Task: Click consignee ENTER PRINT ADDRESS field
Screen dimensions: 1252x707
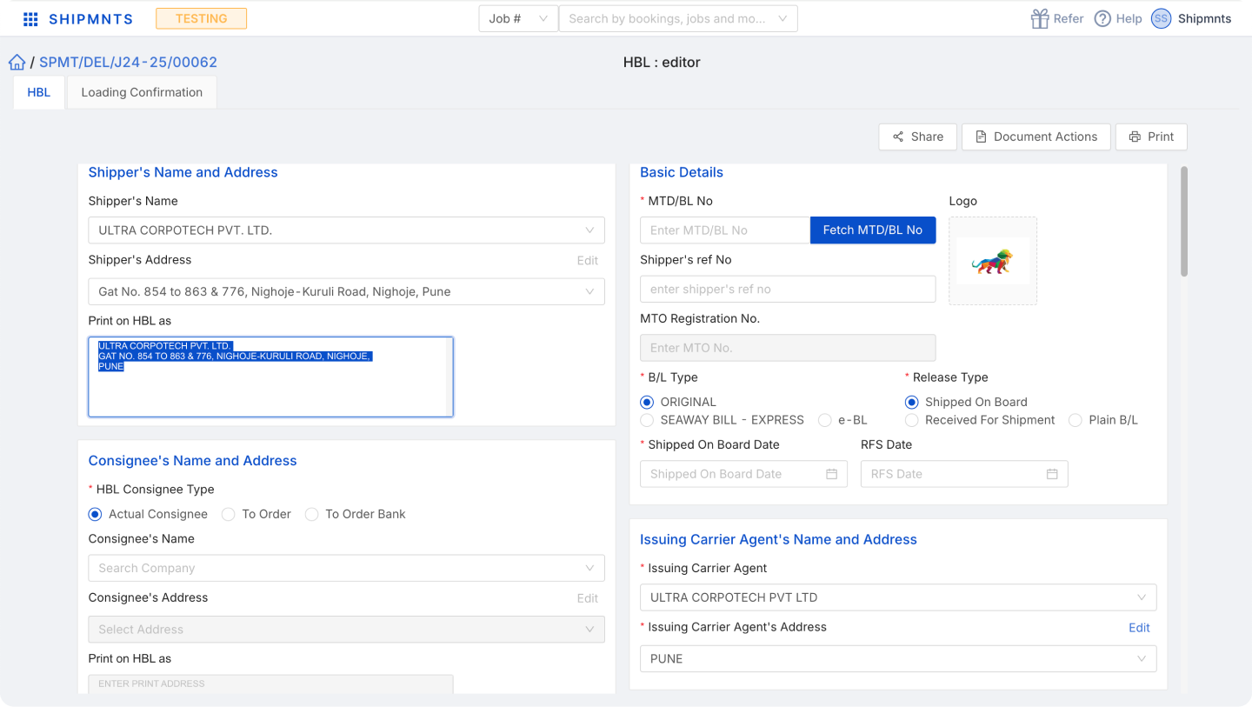Action: pos(270,684)
